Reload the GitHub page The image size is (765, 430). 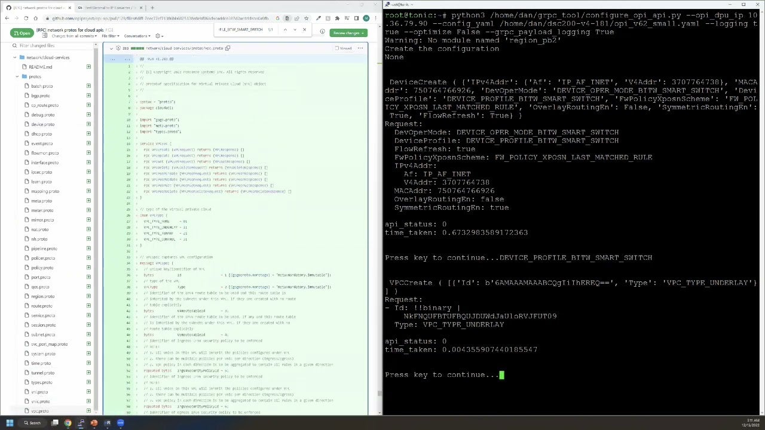click(26, 19)
